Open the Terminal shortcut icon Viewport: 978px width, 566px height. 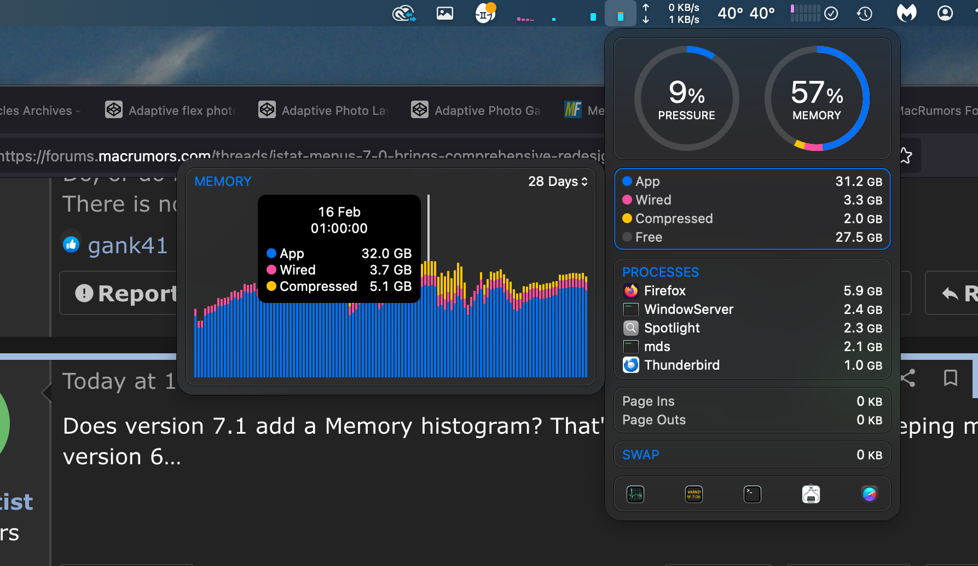point(753,494)
